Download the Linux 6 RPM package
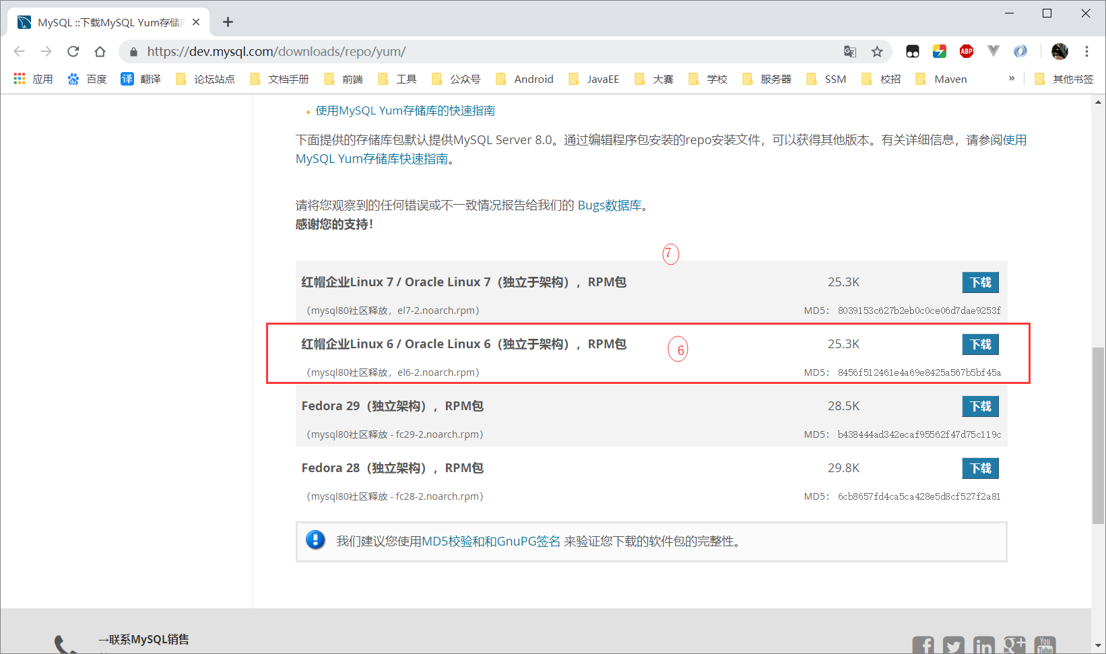1106x654 pixels. tap(980, 344)
